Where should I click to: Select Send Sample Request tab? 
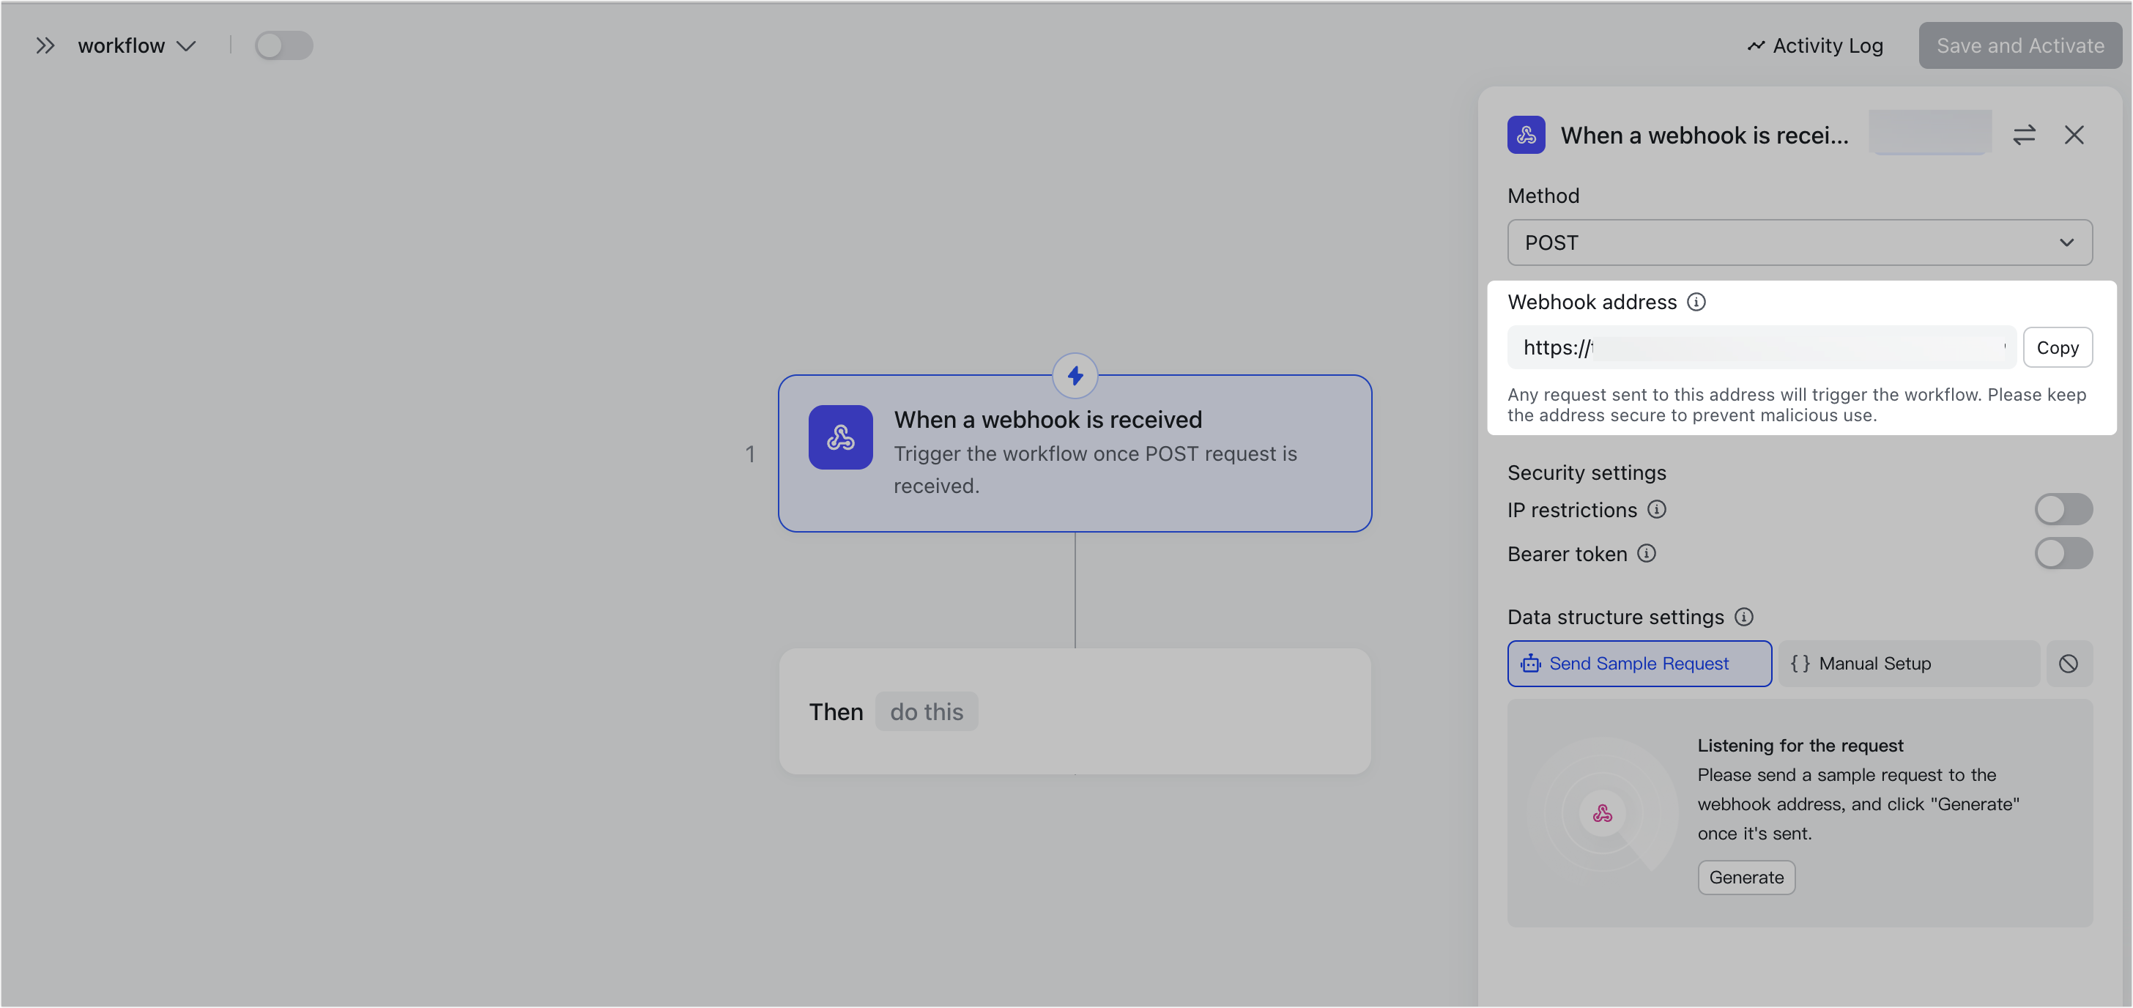tap(1639, 664)
